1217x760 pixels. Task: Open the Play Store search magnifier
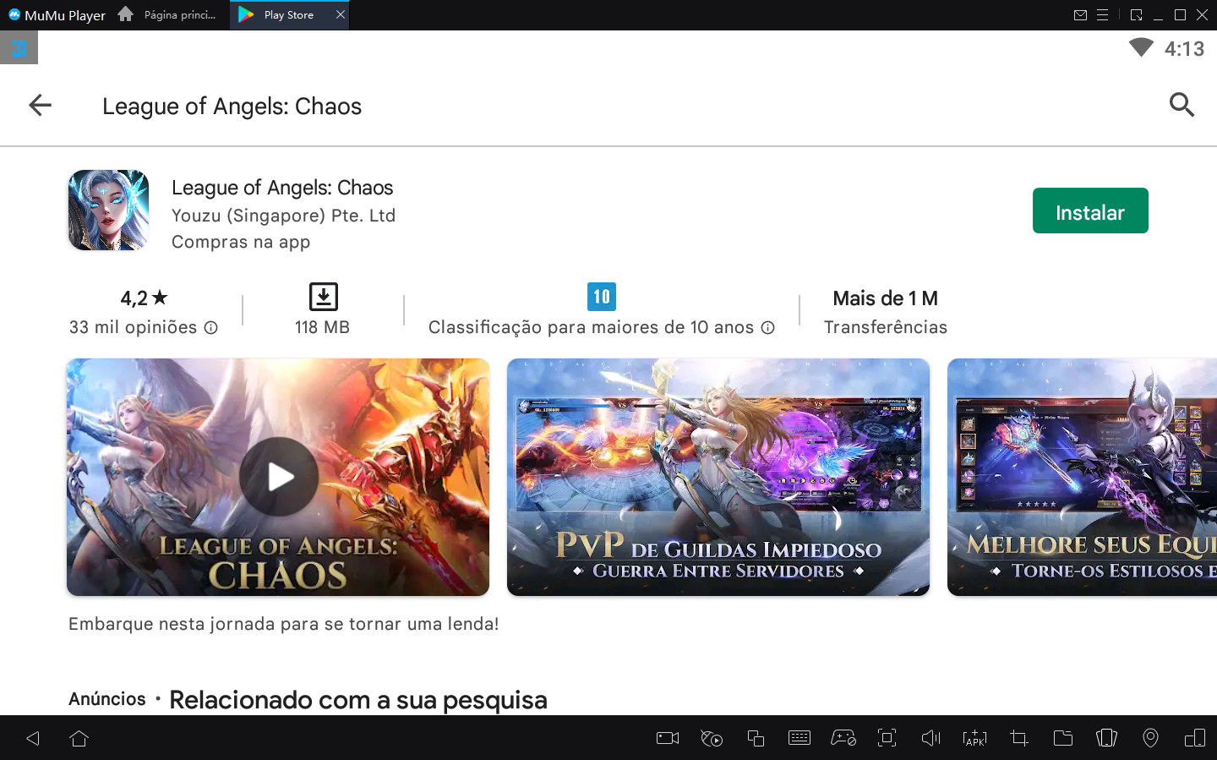[1182, 105]
